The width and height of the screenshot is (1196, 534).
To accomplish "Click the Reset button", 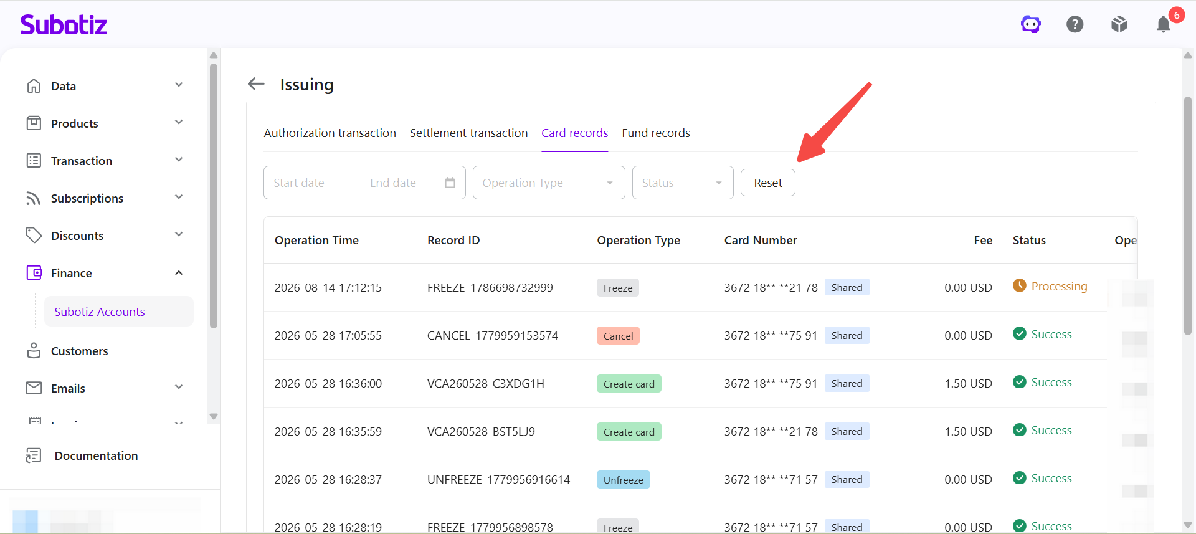I will [767, 183].
